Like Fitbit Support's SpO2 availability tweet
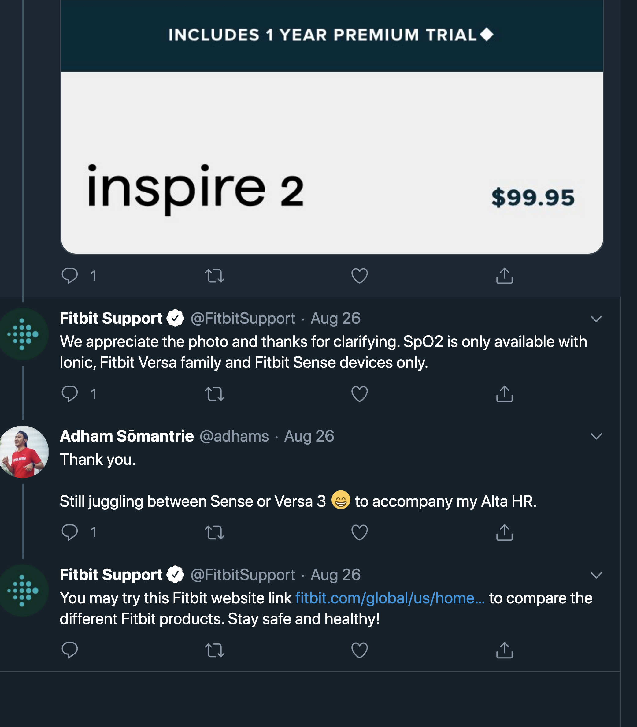 click(359, 394)
